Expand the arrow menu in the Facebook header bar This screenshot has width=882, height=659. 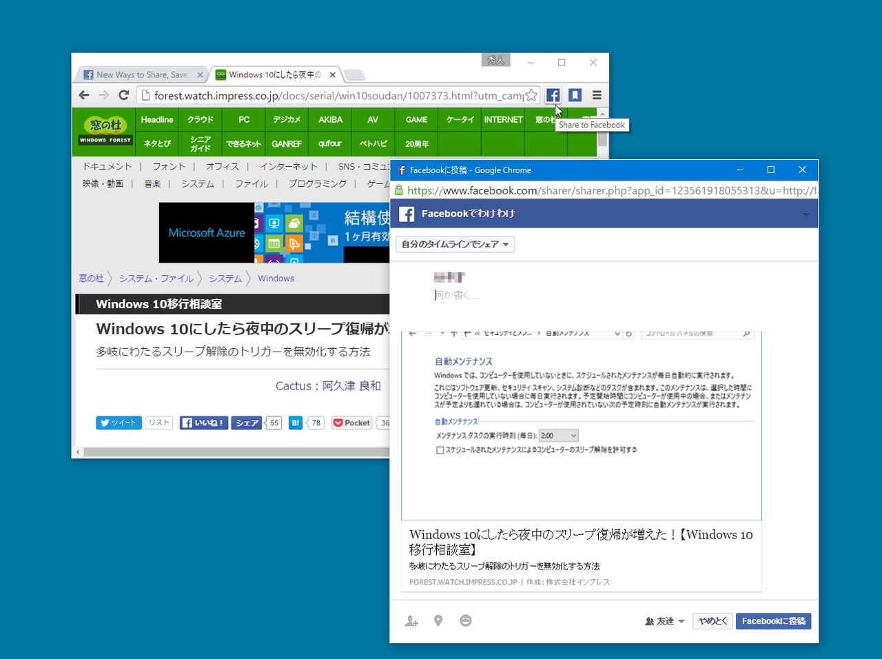pos(806,214)
